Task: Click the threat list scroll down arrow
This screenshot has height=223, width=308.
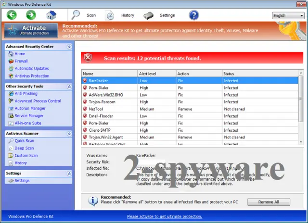Action: 301,142
